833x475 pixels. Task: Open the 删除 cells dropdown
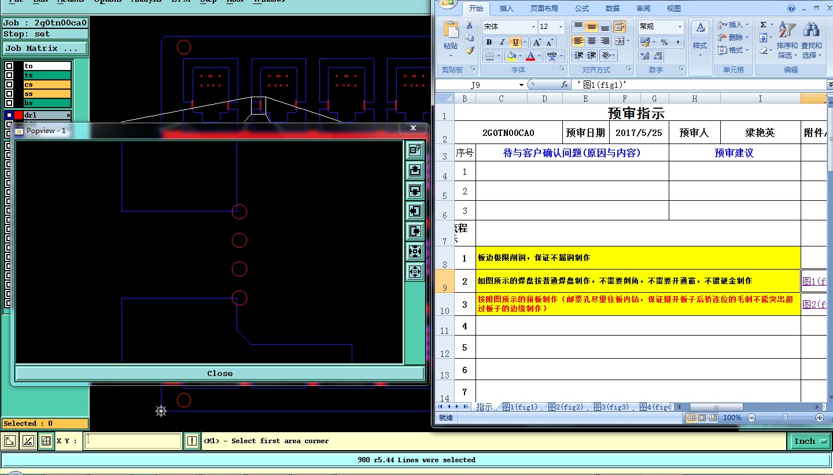[x=747, y=37]
